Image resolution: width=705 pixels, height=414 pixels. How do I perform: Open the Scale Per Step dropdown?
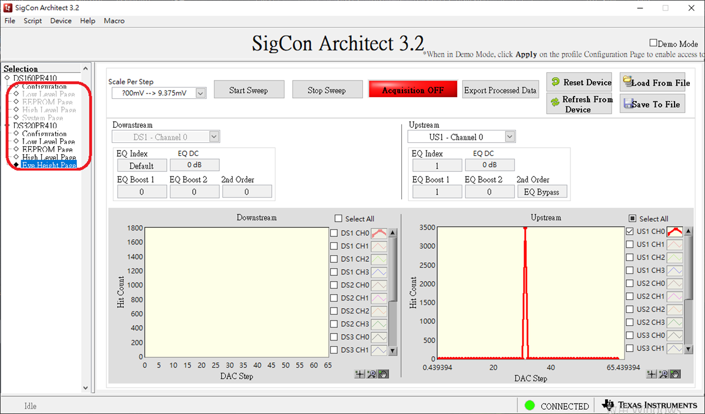[x=201, y=93]
